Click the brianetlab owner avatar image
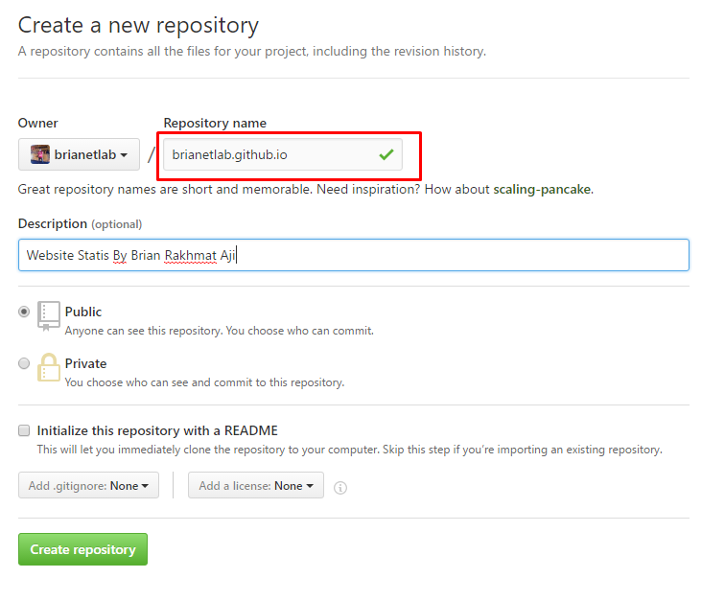Image resolution: width=725 pixels, height=601 pixels. (x=40, y=154)
